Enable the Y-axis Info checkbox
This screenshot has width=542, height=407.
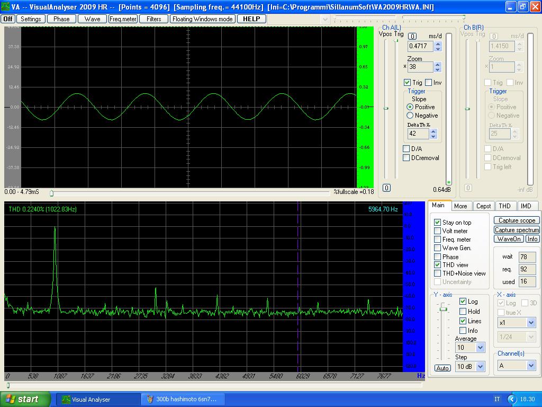pos(463,331)
